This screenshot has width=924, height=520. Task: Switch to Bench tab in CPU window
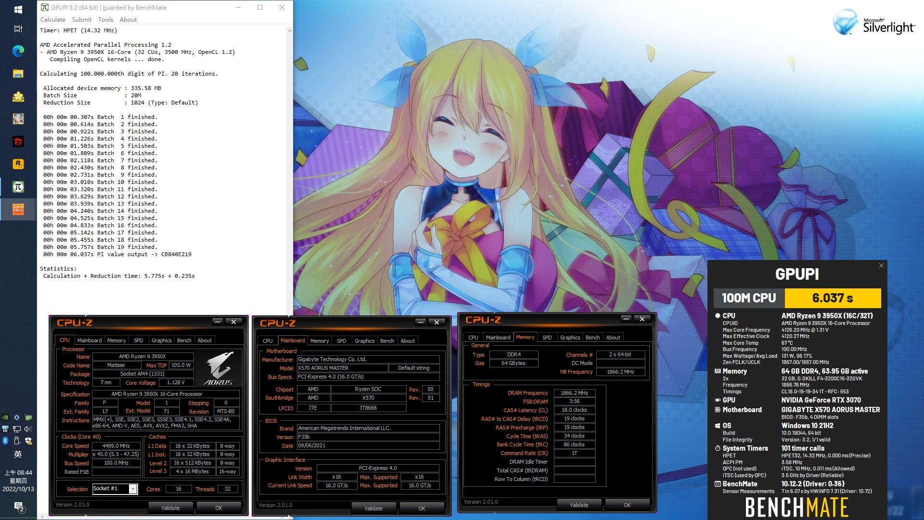[x=184, y=340]
